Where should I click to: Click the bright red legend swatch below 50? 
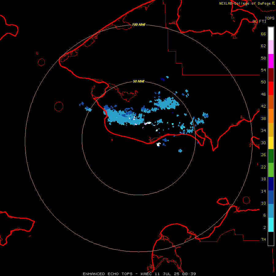(x=271, y=88)
